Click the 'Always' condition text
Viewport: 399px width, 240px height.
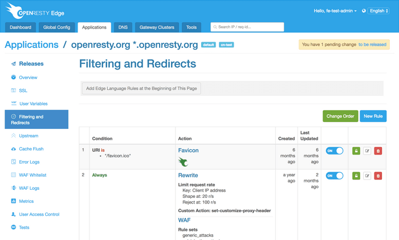100,175
